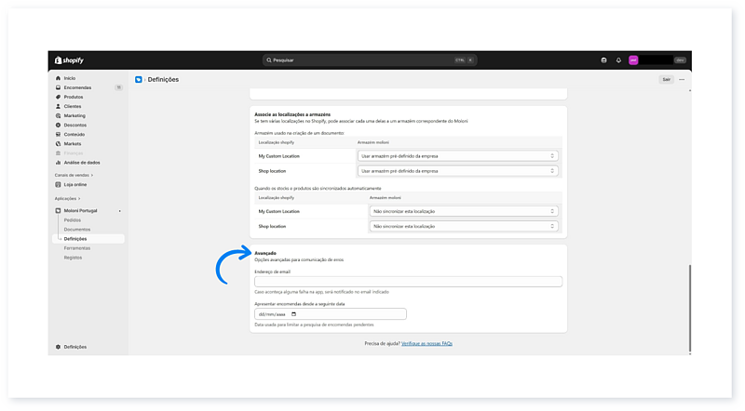The height and width of the screenshot is (411, 745).
Task: Open the three-dot more actions menu
Action: [x=682, y=79]
